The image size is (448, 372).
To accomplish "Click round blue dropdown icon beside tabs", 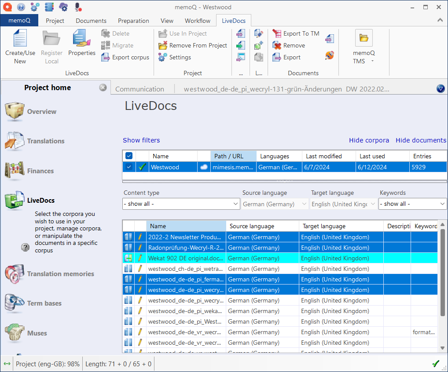I will 441,89.
